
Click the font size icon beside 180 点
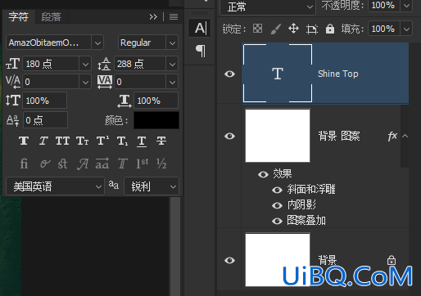[12, 64]
